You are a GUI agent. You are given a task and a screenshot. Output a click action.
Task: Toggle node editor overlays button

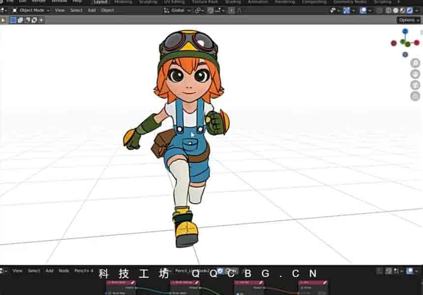(410, 271)
